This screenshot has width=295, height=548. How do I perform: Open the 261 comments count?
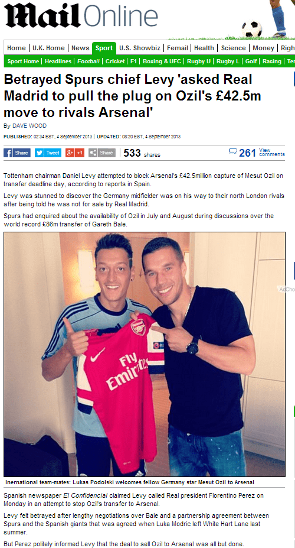point(248,153)
